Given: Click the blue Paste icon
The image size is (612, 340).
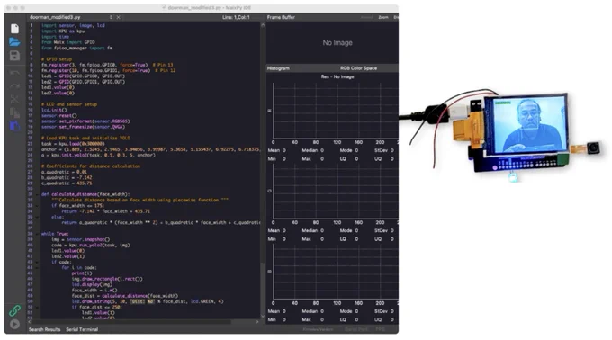Looking at the screenshot, I should pos(14,126).
